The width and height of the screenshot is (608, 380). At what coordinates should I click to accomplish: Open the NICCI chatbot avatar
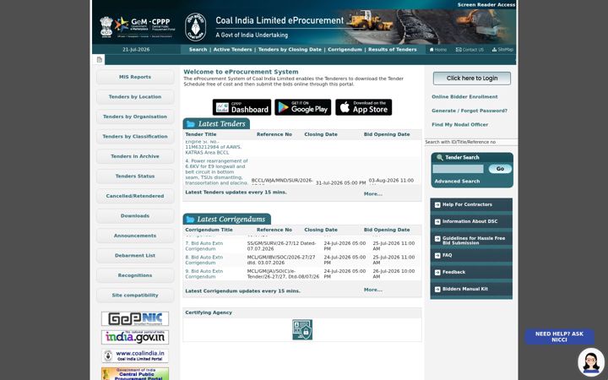[591, 362]
